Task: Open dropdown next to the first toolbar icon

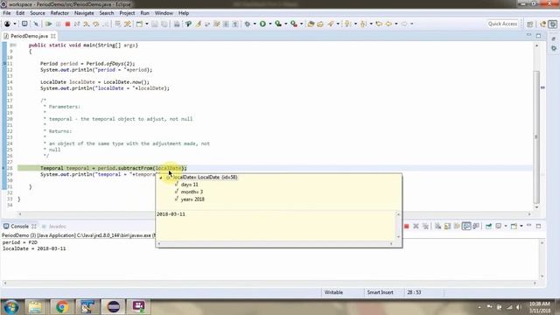Action: tap(15, 24)
